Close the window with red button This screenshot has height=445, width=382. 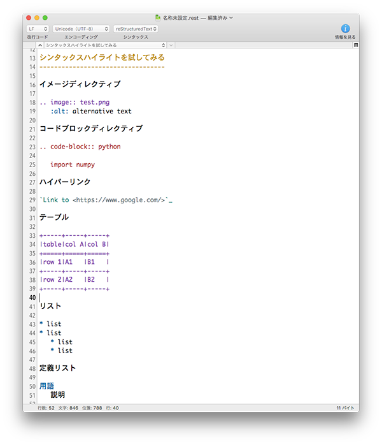click(29, 18)
